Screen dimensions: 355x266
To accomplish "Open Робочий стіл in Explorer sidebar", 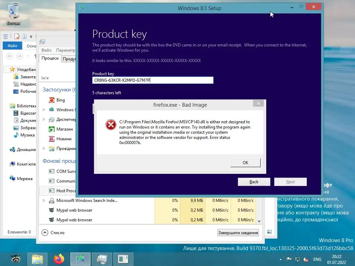I will pos(25,91).
